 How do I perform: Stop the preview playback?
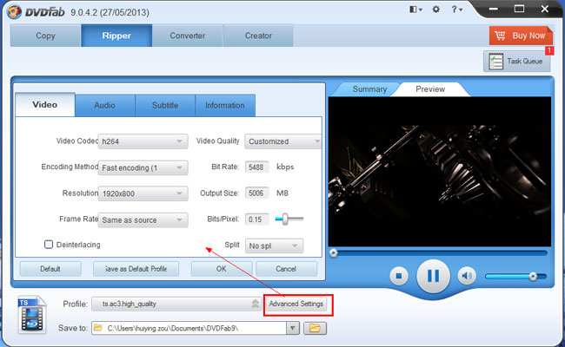[399, 276]
